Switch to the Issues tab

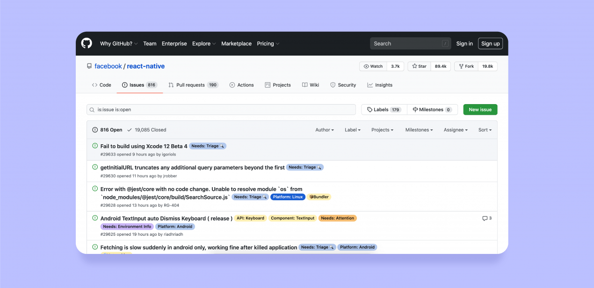[x=139, y=85]
